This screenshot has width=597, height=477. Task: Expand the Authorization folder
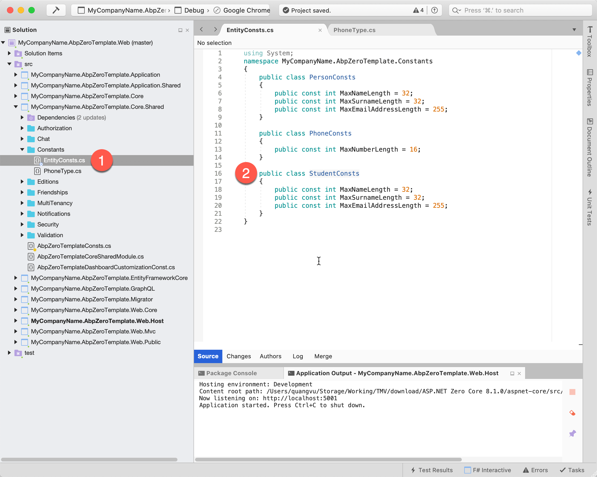[x=22, y=128]
